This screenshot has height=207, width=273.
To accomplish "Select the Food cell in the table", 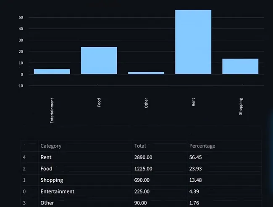I will click(x=46, y=169).
